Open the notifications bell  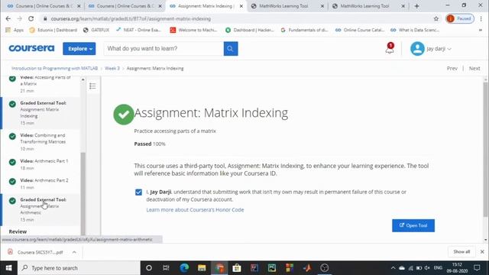[390, 49]
